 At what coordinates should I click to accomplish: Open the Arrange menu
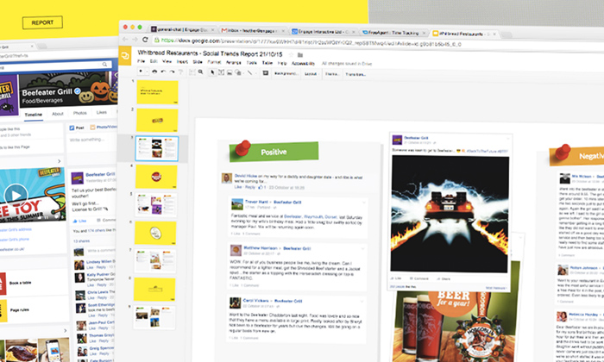tap(234, 62)
